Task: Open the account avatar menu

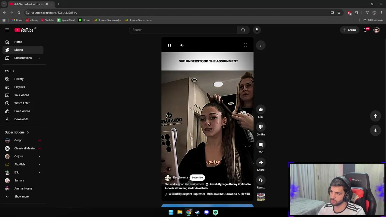Action: pyautogui.click(x=377, y=30)
